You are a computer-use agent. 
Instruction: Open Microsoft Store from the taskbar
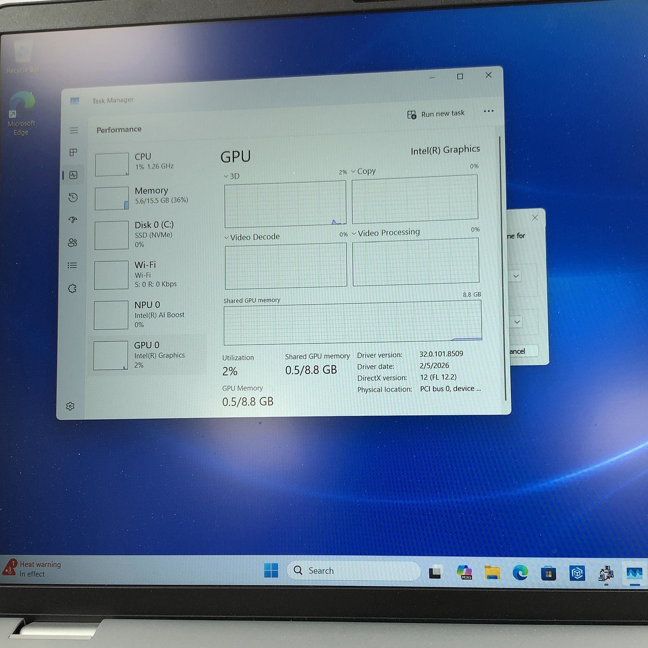(548, 573)
